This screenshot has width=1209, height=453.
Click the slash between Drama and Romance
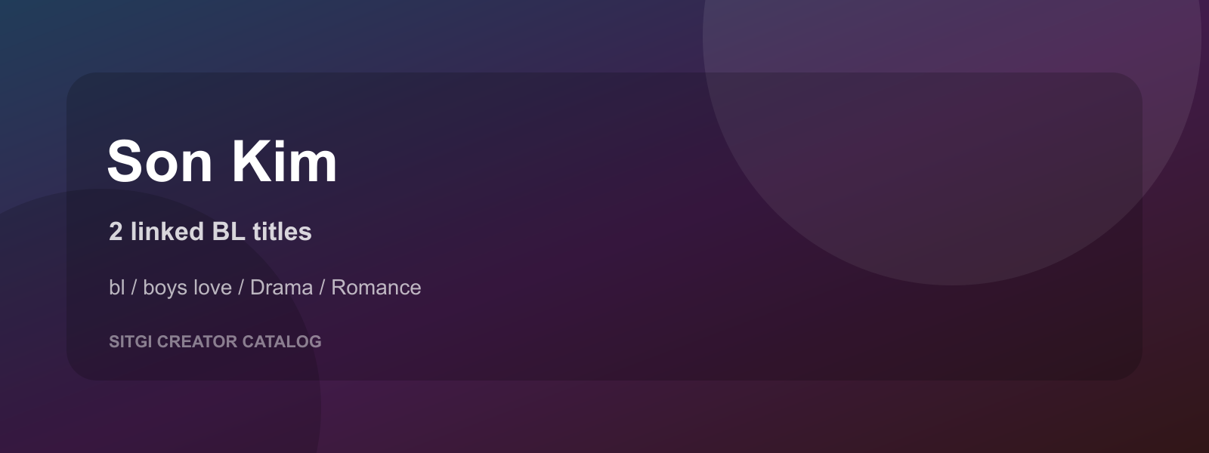(x=322, y=287)
